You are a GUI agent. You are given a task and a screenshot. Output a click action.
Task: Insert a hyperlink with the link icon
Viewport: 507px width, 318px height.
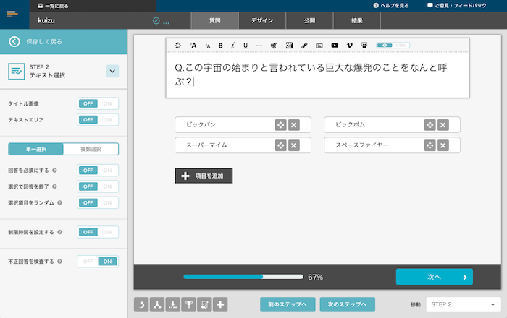(x=304, y=46)
